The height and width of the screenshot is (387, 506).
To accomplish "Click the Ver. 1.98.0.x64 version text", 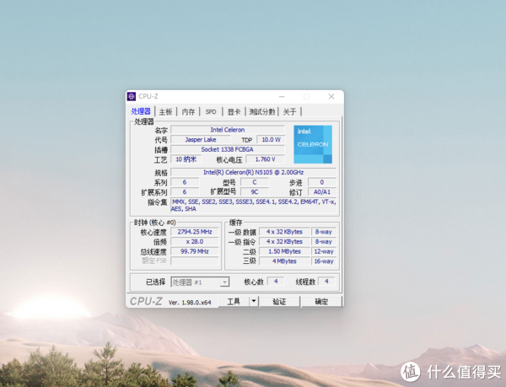I will 190,303.
